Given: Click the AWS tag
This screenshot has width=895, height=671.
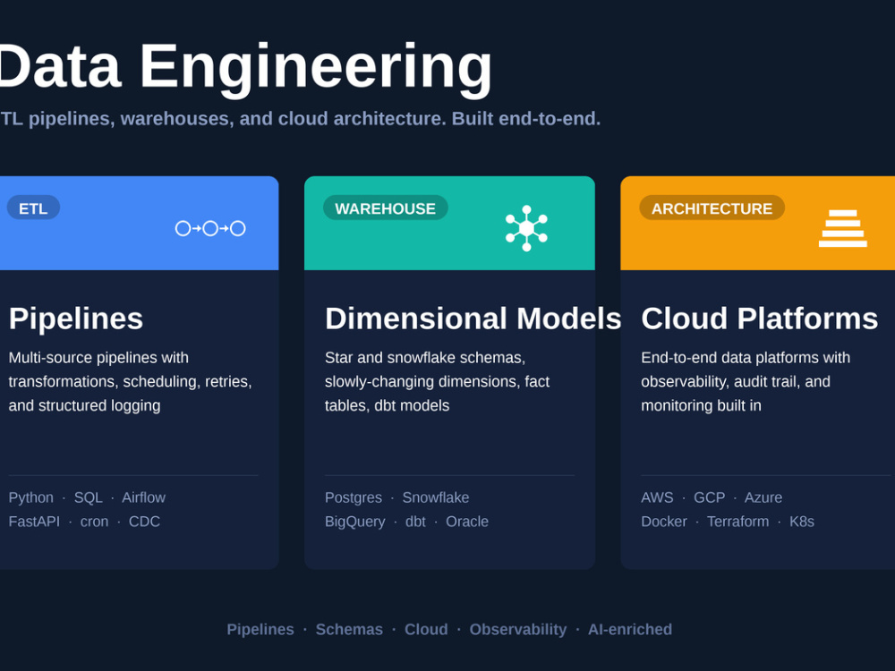Looking at the screenshot, I should pos(657,497).
